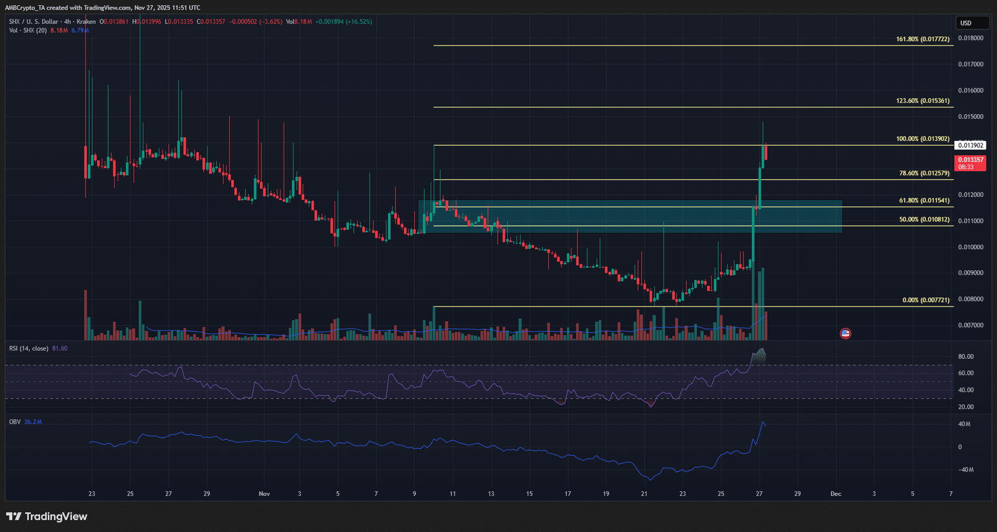
Task: Click the 6.79M volume average value
Action: 80,31
